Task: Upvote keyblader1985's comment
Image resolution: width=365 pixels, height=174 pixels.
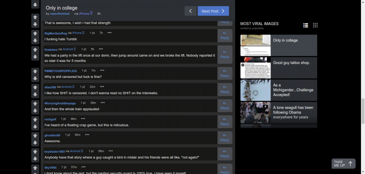Action: (35, 152)
